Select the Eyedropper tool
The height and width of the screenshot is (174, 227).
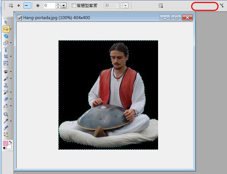[x=6, y=121]
